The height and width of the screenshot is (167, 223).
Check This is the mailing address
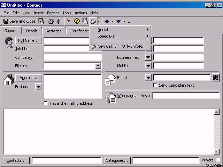[x=46, y=103]
